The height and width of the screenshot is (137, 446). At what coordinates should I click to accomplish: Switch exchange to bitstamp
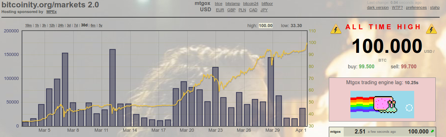tap(233, 4)
